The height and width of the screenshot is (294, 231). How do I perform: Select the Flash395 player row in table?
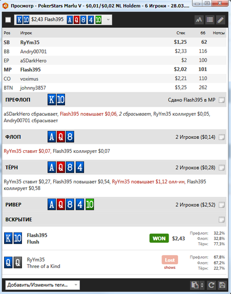[114, 69]
